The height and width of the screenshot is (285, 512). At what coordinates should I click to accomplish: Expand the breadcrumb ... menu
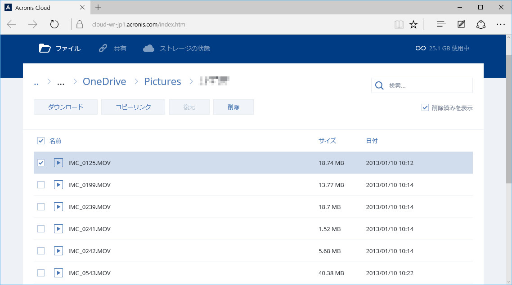(61, 81)
